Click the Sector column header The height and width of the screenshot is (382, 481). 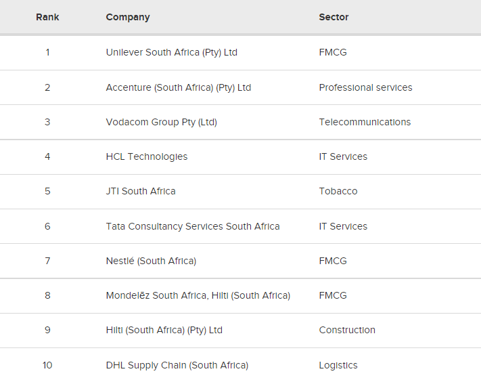coord(334,17)
